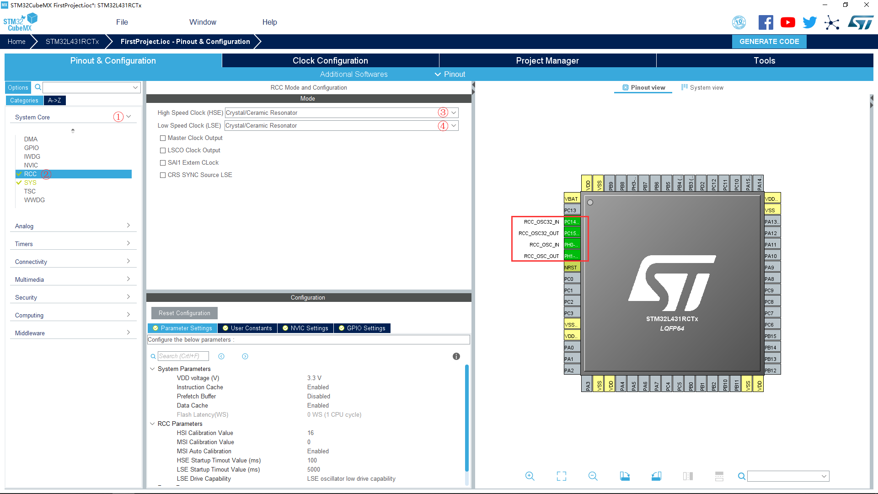Open the ST Community network icon
The height and width of the screenshot is (494, 878).
pyautogui.click(x=832, y=22)
